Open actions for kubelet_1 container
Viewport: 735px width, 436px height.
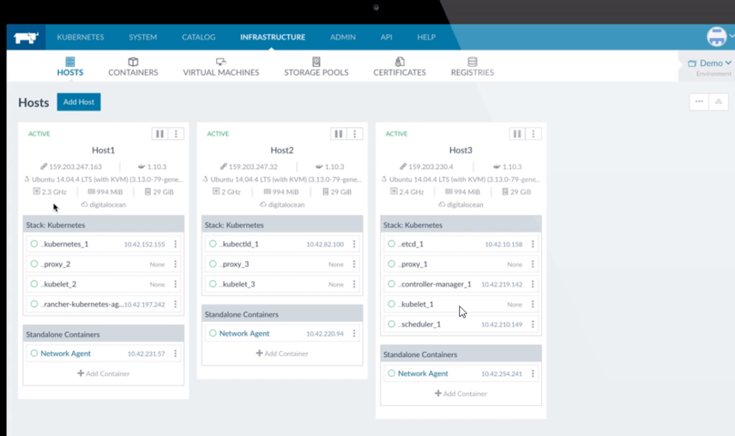pos(533,304)
